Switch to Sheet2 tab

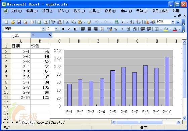pos(42,122)
